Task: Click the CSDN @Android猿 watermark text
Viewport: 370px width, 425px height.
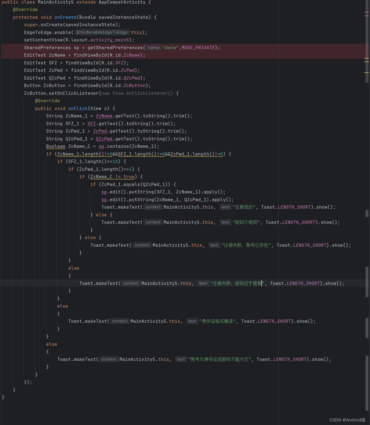Action: click(347, 420)
